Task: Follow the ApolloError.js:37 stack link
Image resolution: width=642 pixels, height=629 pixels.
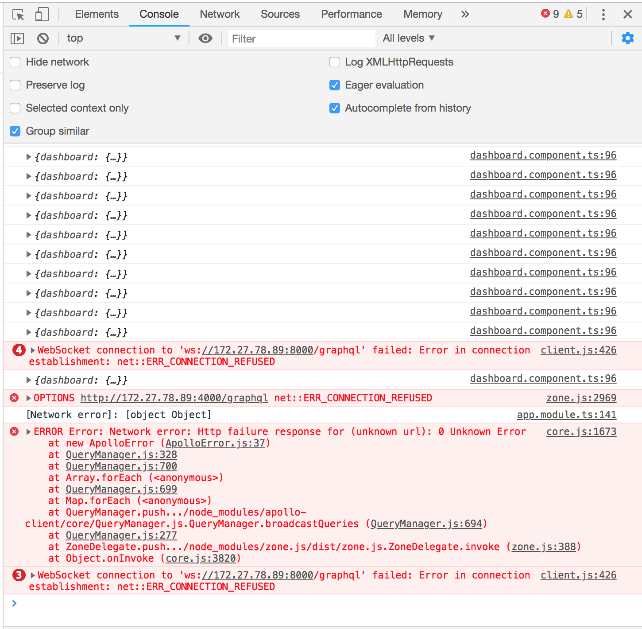Action: point(215,443)
